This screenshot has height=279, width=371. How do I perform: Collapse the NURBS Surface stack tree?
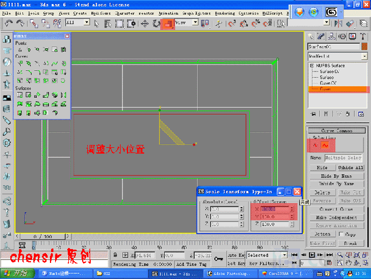click(312, 66)
